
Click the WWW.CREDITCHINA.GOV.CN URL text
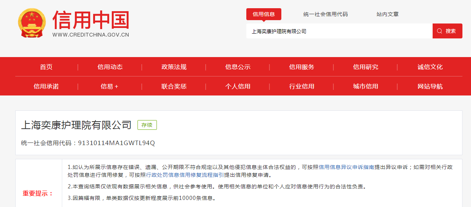tap(91, 35)
